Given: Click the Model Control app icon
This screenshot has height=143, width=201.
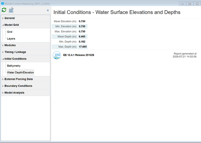Looking at the screenshot, I should click(3, 3).
